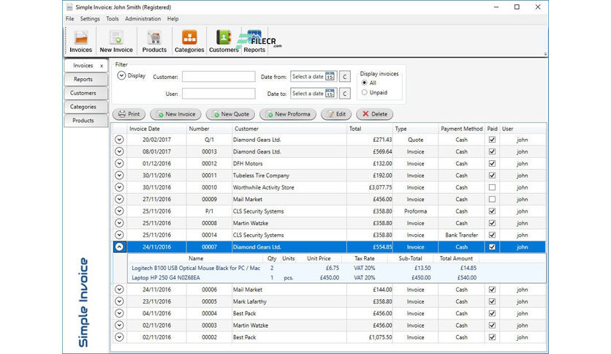The height and width of the screenshot is (354, 611).
Task: Expand details for invoice 00002
Action: point(119,337)
